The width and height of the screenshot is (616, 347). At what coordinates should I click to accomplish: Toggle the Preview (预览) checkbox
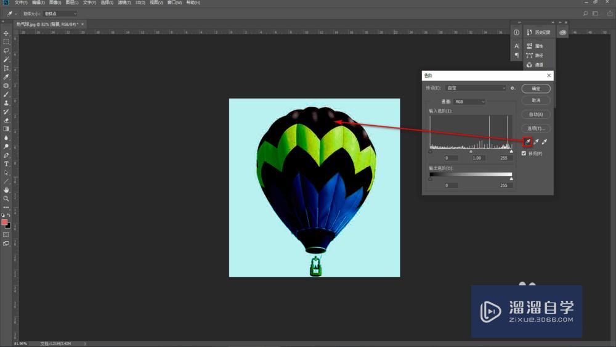coord(524,153)
